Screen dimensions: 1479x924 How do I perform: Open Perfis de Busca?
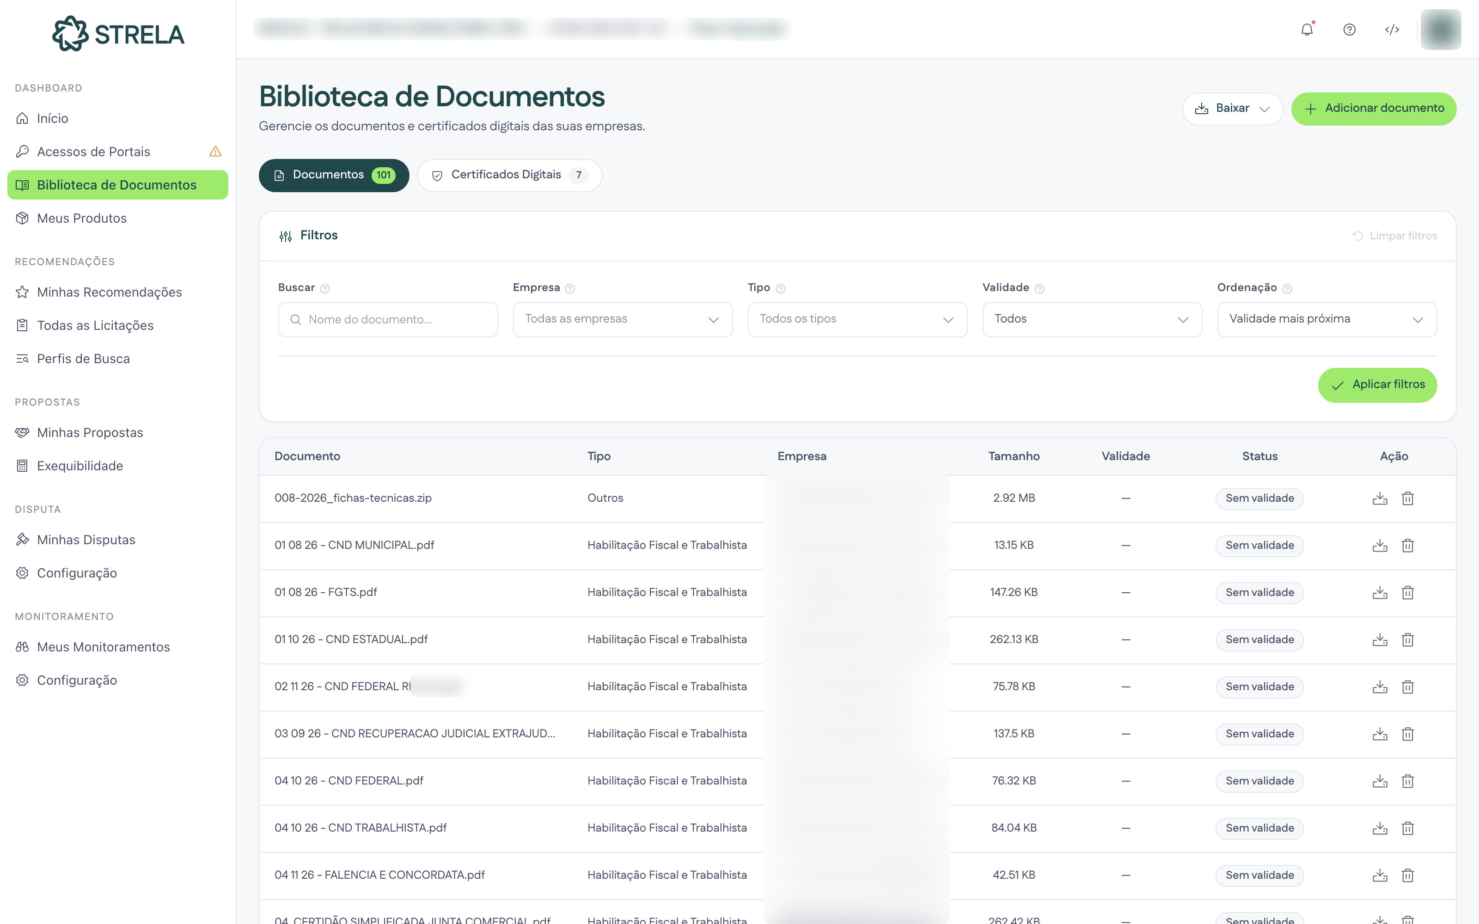(x=117, y=359)
